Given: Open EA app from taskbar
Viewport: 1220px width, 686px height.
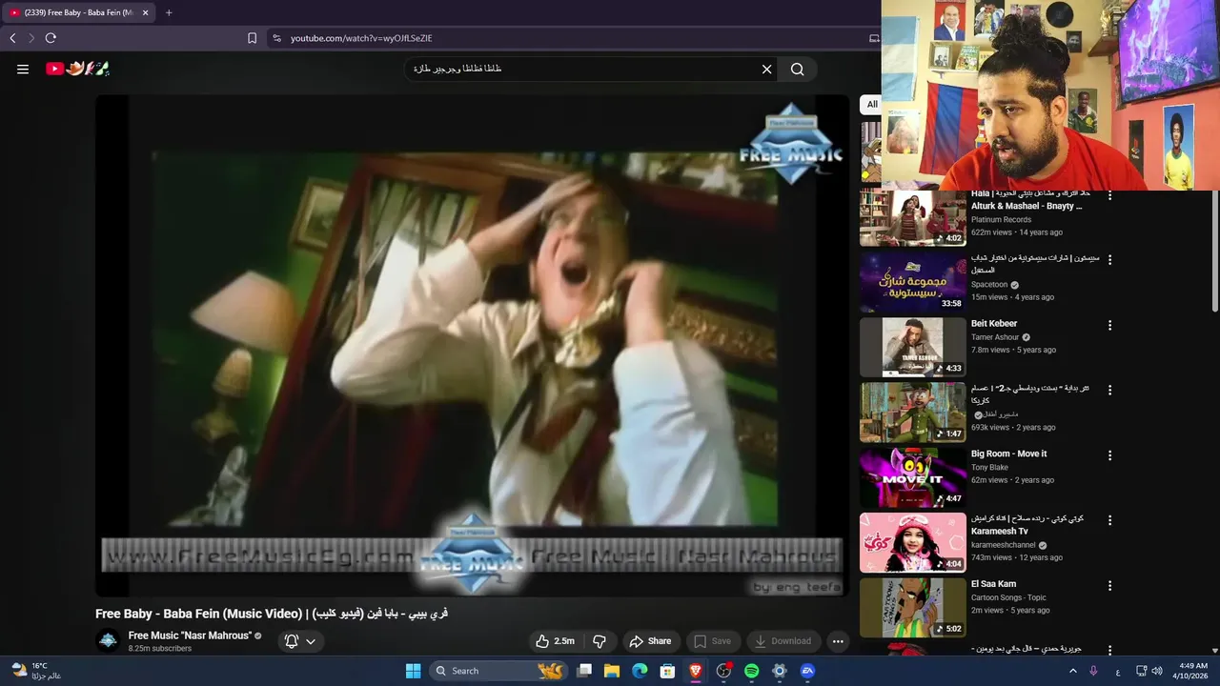Looking at the screenshot, I should [x=807, y=671].
